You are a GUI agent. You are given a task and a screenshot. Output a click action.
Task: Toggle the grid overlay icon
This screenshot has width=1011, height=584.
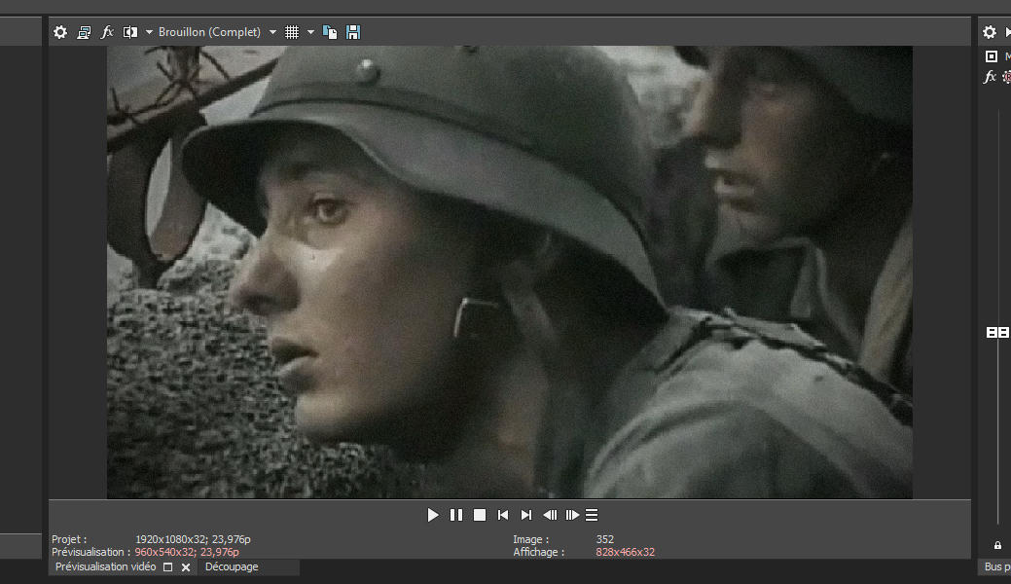pos(292,32)
